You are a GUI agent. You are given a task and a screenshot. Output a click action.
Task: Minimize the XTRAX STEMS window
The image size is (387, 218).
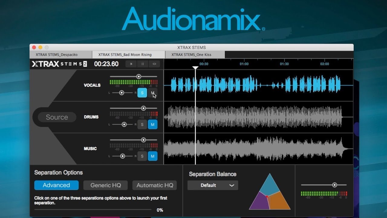[40, 47]
